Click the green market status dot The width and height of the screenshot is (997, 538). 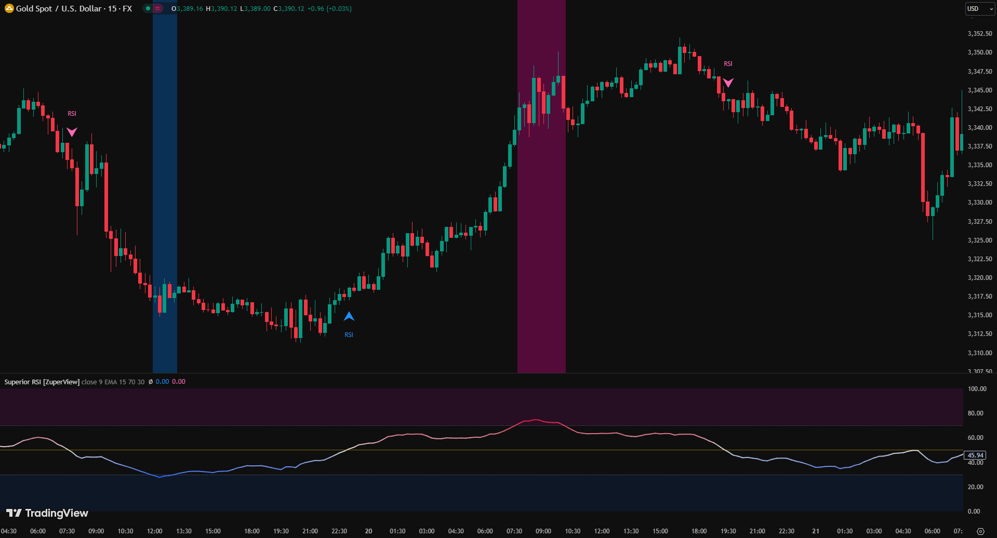click(148, 8)
